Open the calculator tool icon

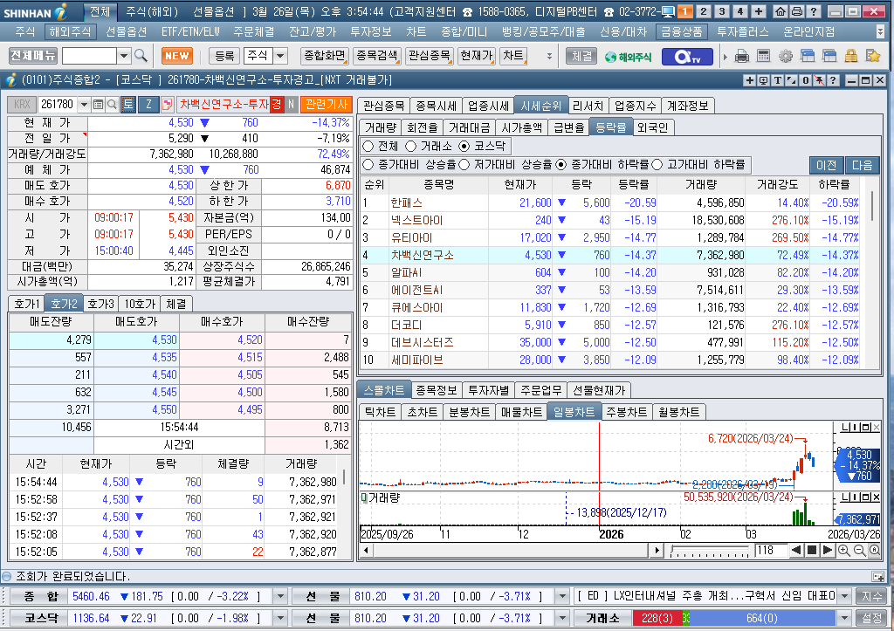[763, 56]
